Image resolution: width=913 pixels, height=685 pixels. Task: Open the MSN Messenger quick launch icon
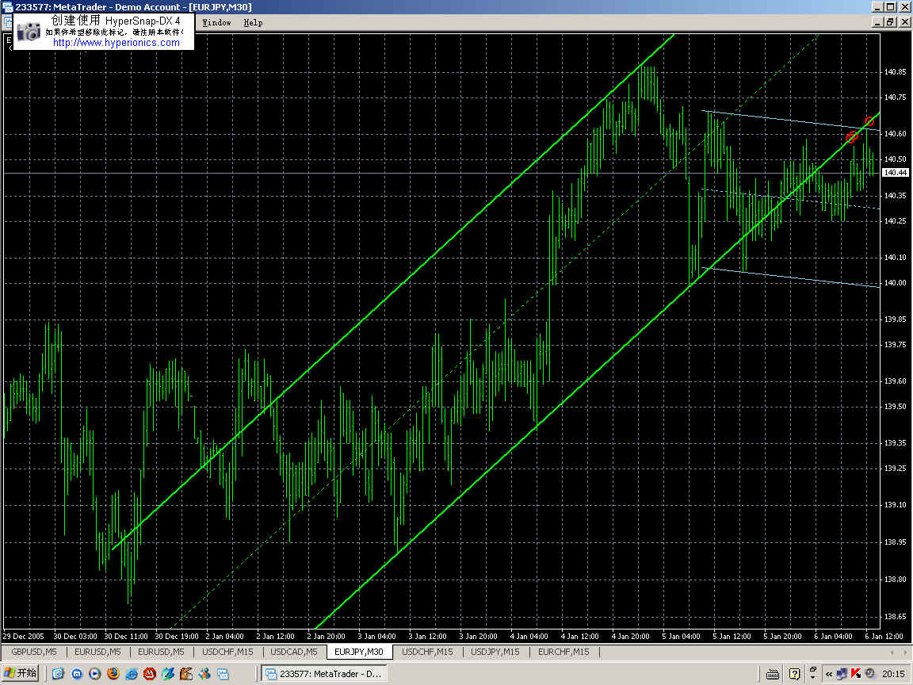click(x=204, y=674)
